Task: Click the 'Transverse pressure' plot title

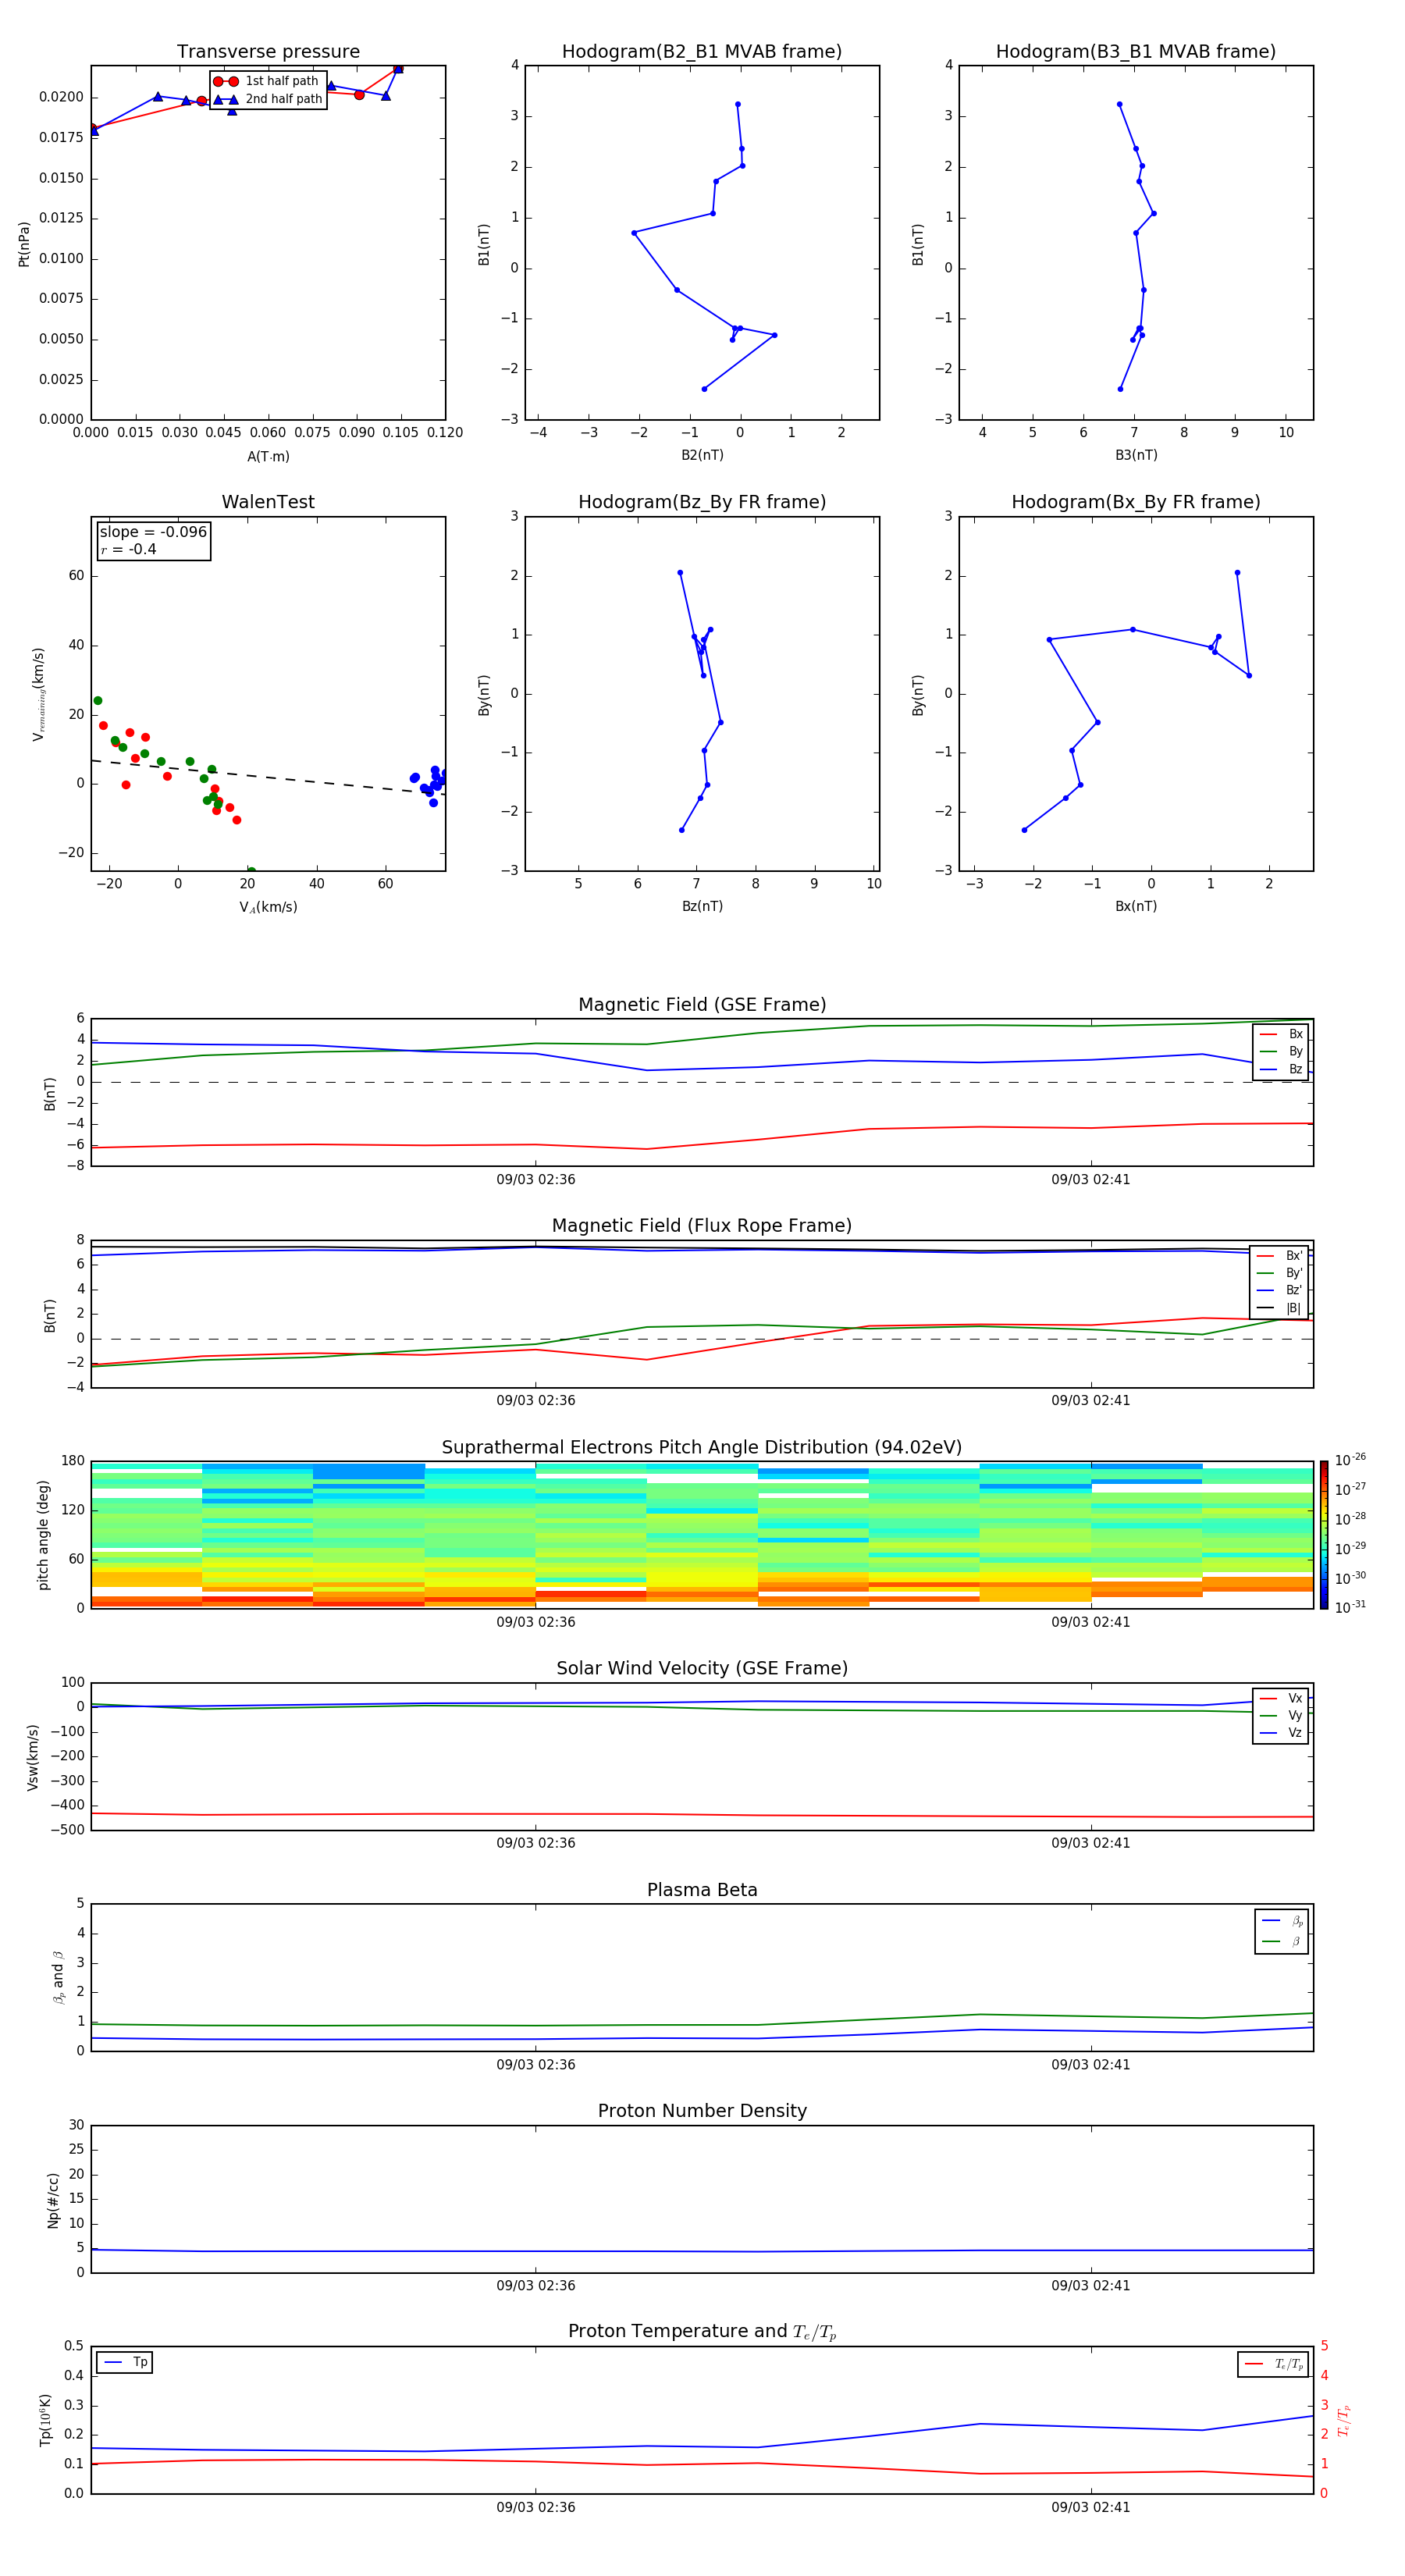Action: tap(268, 52)
